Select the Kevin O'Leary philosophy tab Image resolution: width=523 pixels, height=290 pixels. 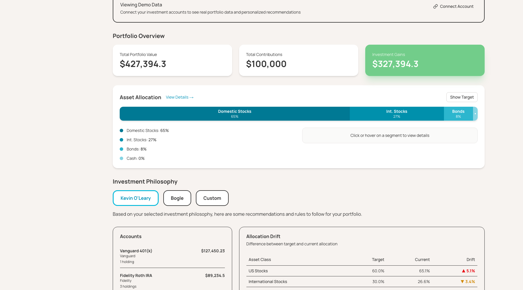[135, 198]
